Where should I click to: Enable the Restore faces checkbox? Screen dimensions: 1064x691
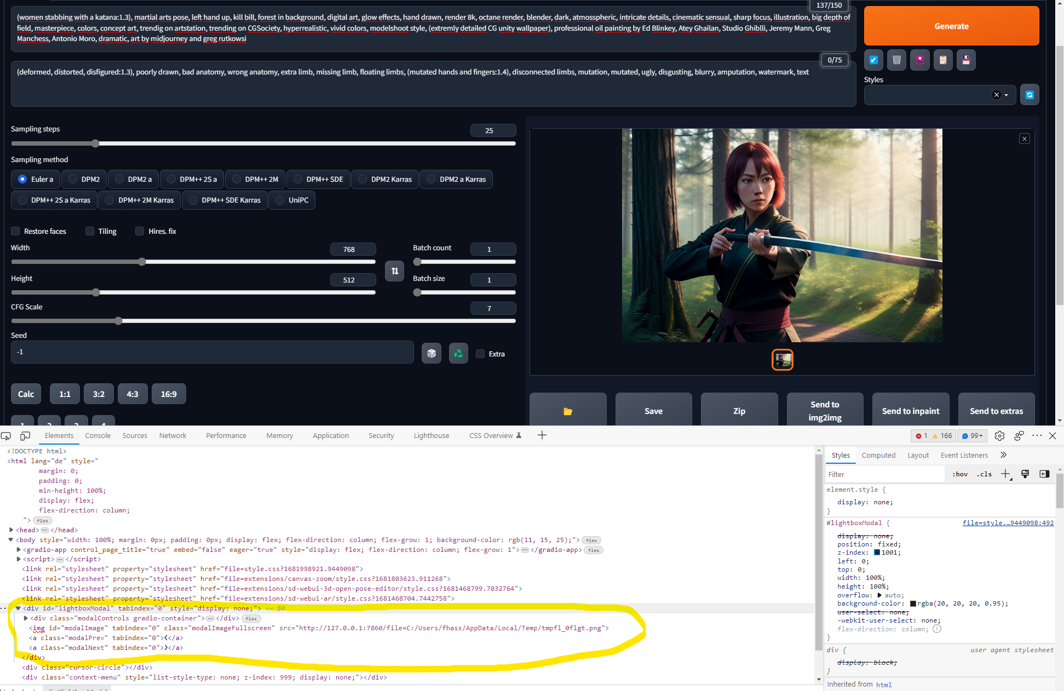(15, 231)
